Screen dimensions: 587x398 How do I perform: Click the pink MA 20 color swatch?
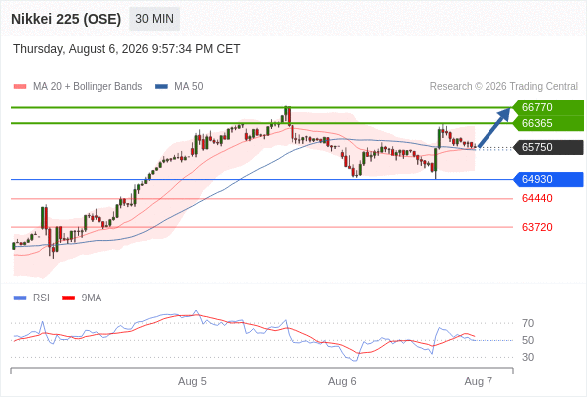point(20,87)
